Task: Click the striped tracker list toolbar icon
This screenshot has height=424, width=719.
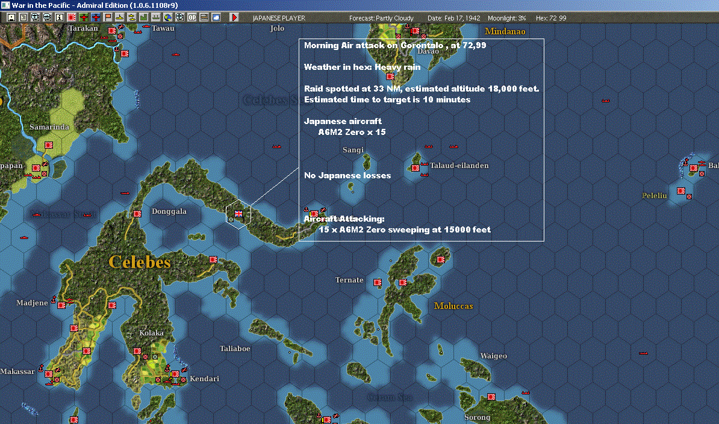Action: tap(204, 17)
